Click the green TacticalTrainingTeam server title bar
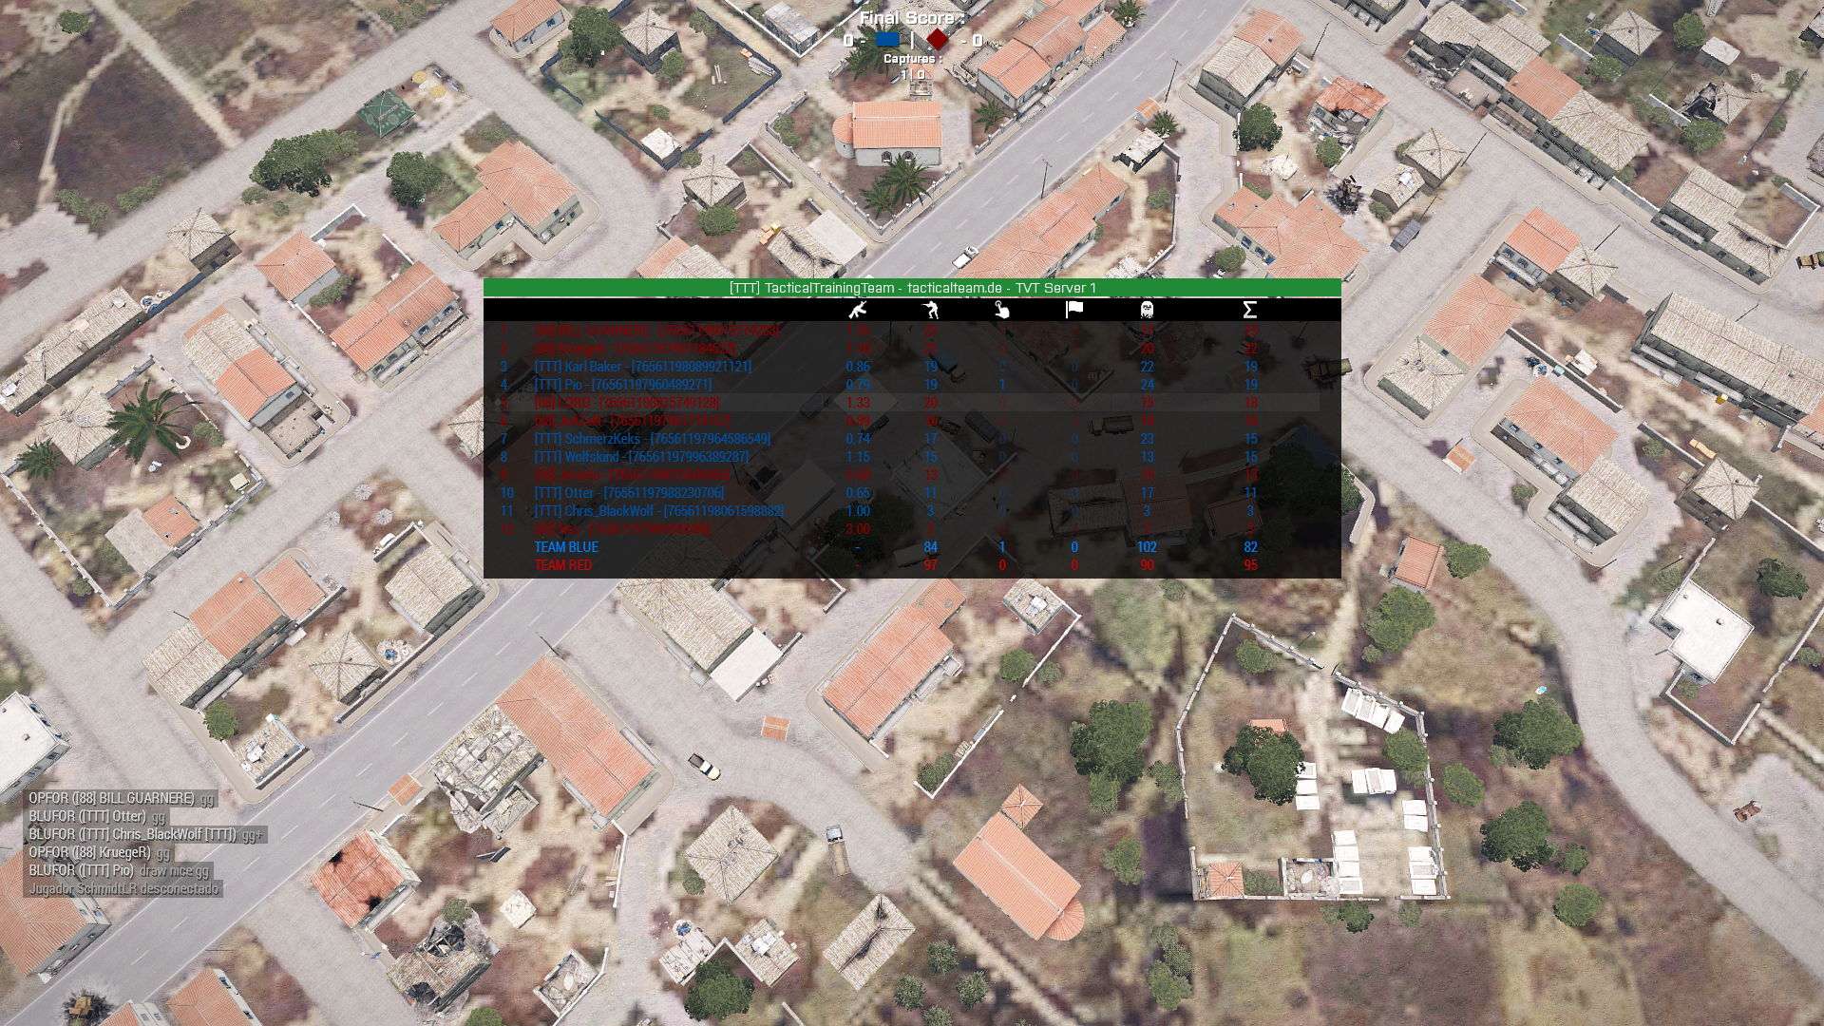The image size is (1824, 1026). coord(912,288)
